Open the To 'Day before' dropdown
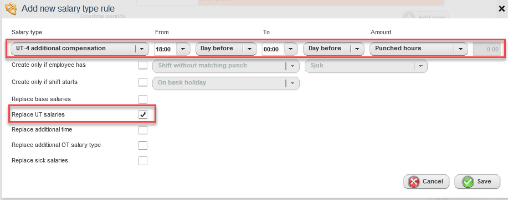This screenshot has width=508, height=200. pyautogui.click(x=333, y=49)
